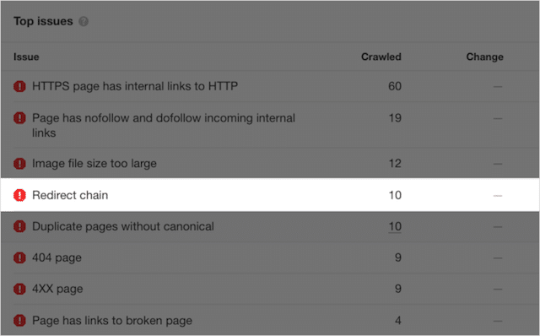
Task: Click the Issue column header
Action: tap(26, 57)
